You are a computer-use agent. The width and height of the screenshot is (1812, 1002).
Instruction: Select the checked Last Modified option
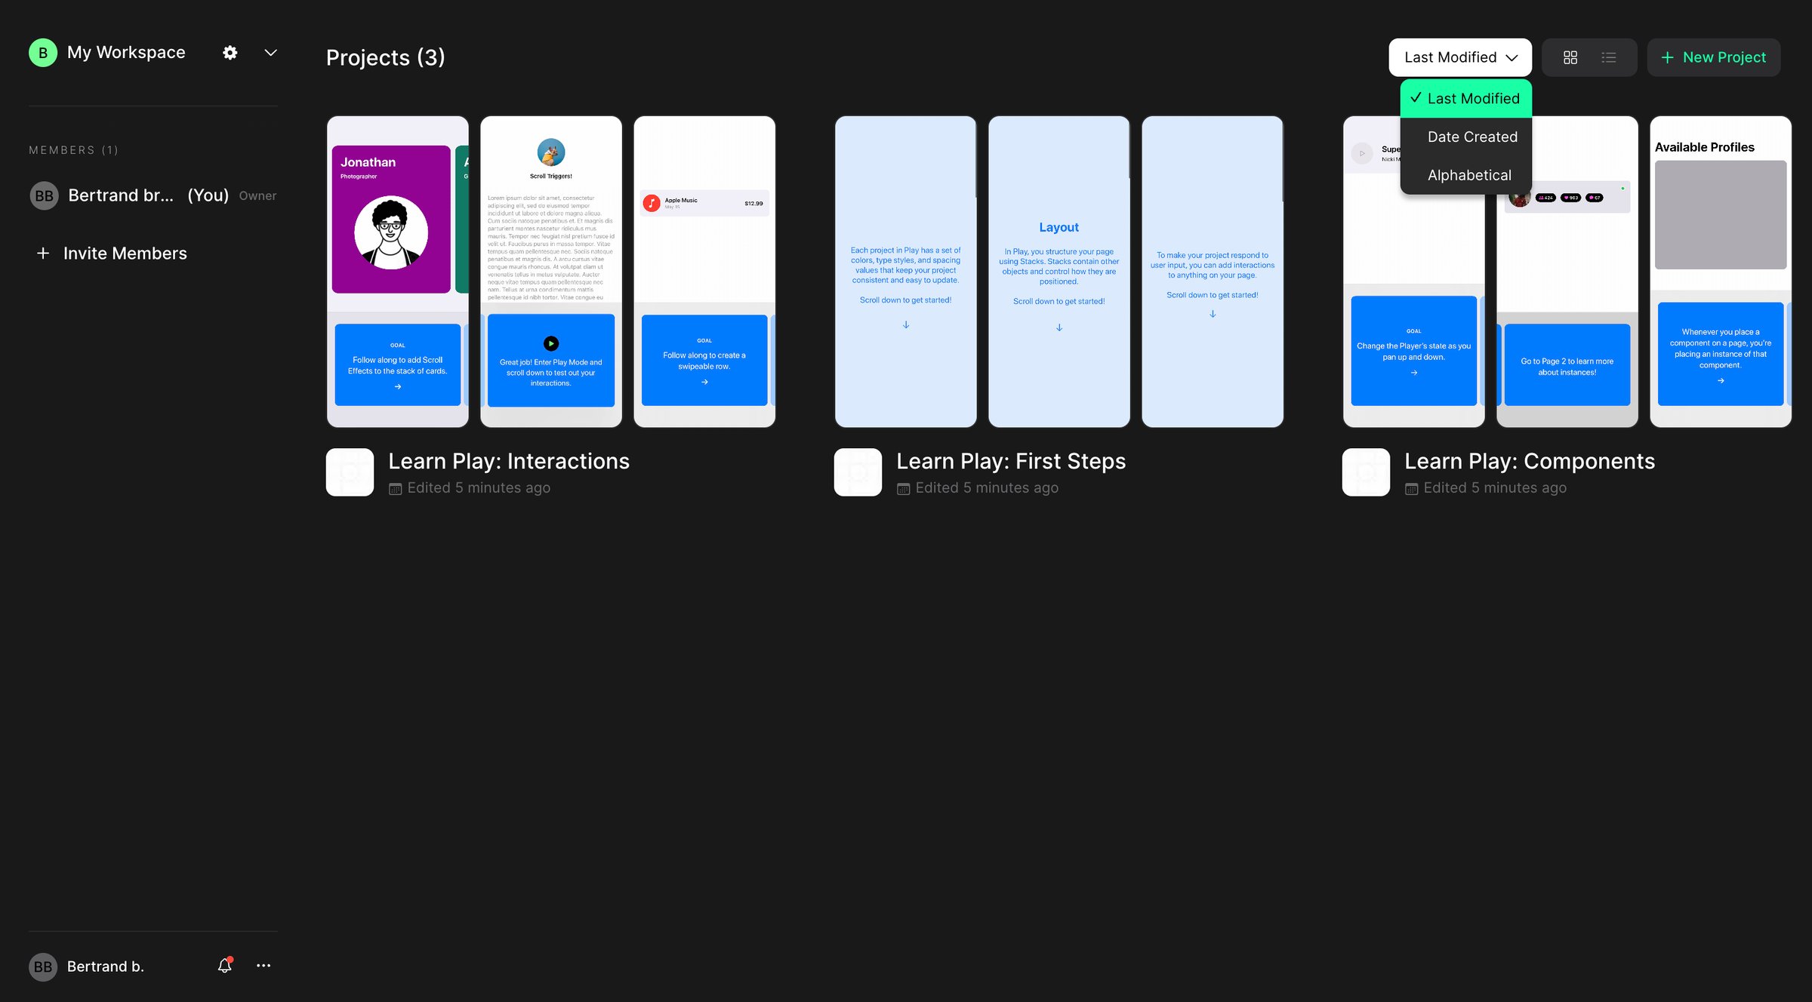click(1466, 98)
